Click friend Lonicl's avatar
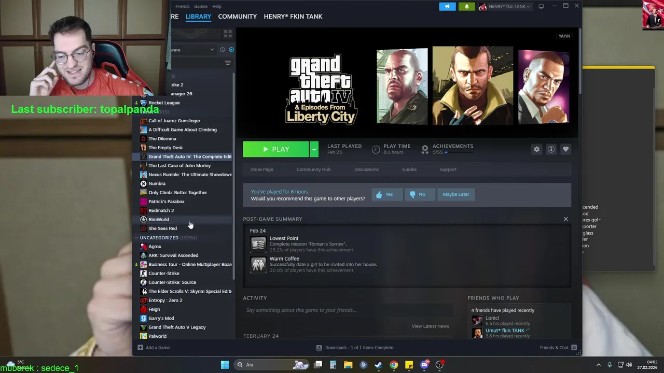The height and width of the screenshot is (373, 664). [x=477, y=321]
